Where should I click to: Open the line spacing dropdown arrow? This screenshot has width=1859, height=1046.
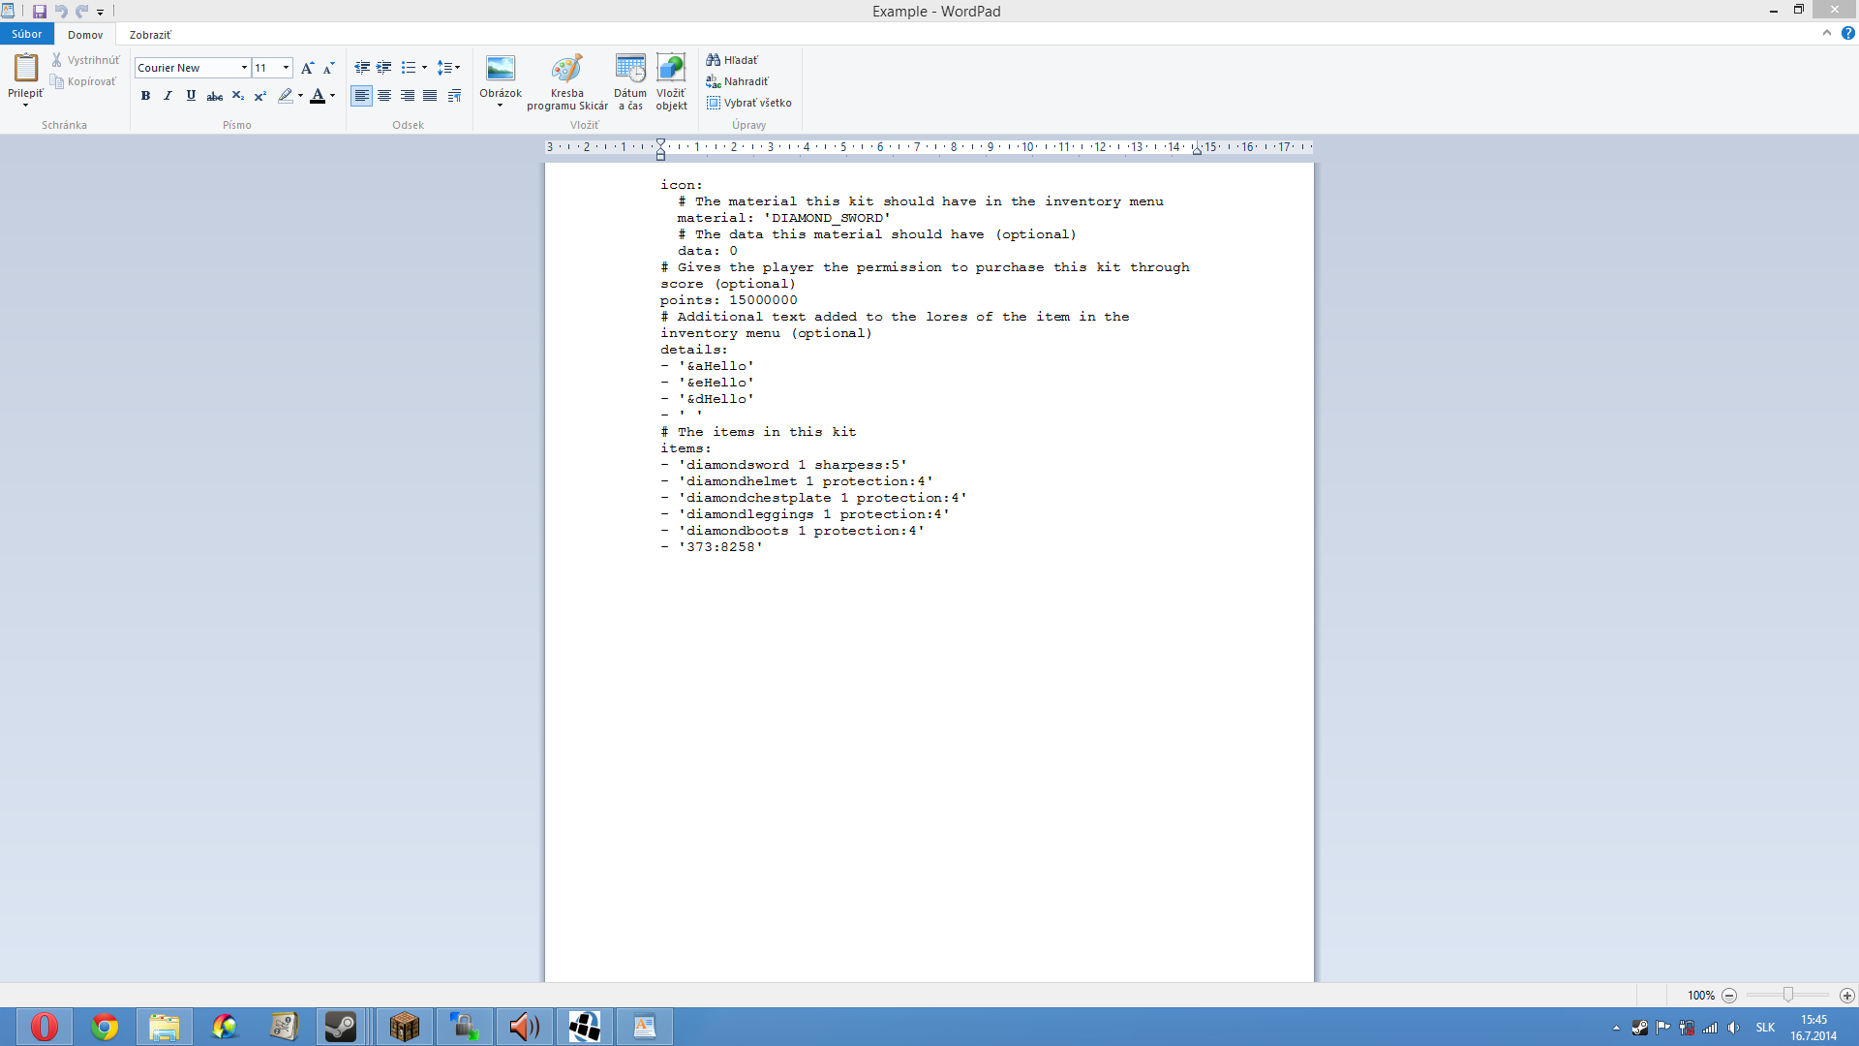pyautogui.click(x=458, y=68)
